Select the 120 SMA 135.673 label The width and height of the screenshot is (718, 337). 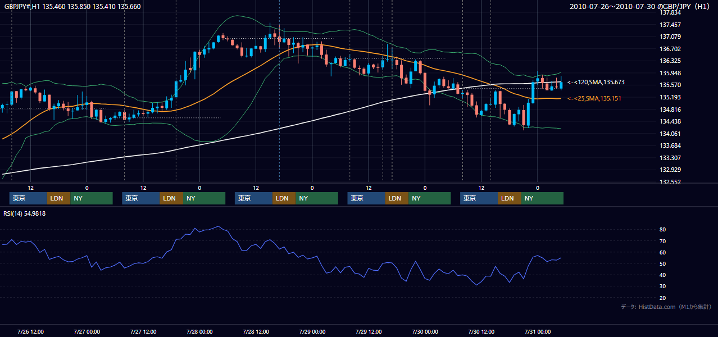(x=596, y=82)
